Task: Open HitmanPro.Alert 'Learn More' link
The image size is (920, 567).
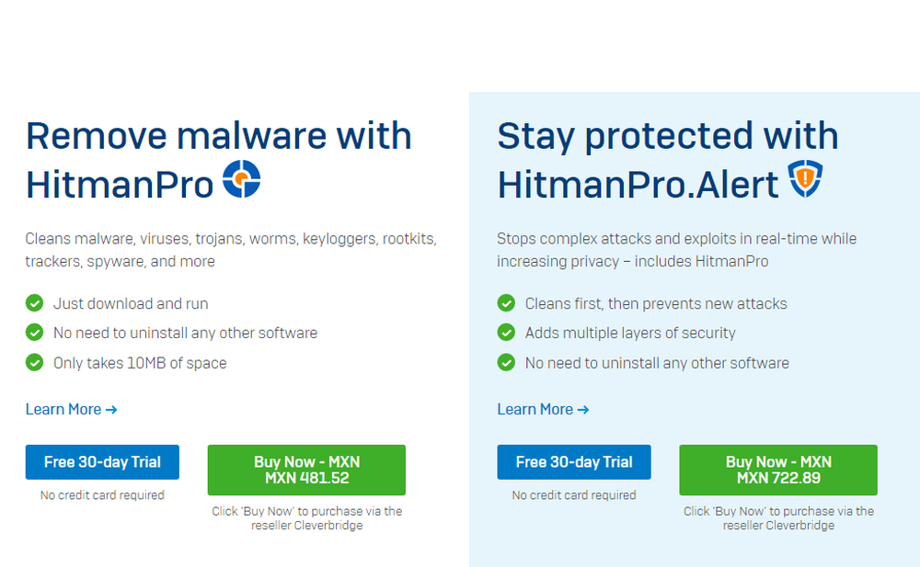Action: pyautogui.click(x=543, y=409)
